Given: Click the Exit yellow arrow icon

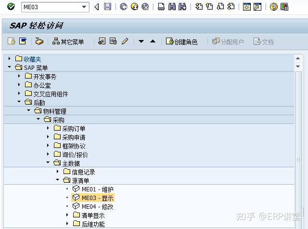Looking at the screenshot, I should 135,7.
